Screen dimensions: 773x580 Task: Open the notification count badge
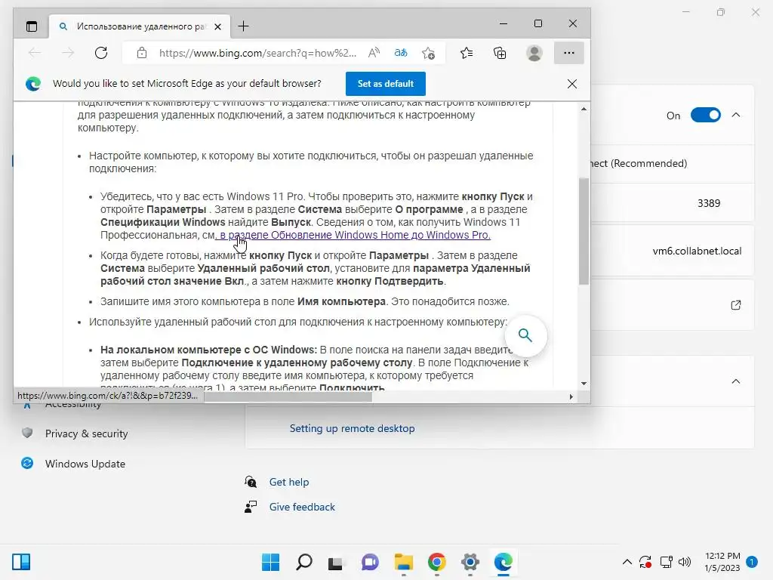coord(752,562)
